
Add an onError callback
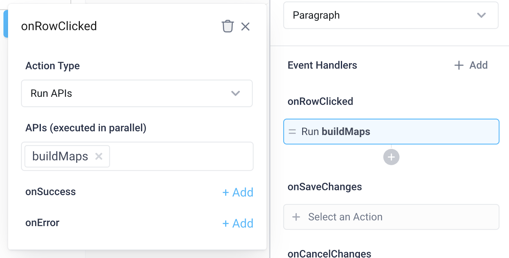pyautogui.click(x=237, y=223)
